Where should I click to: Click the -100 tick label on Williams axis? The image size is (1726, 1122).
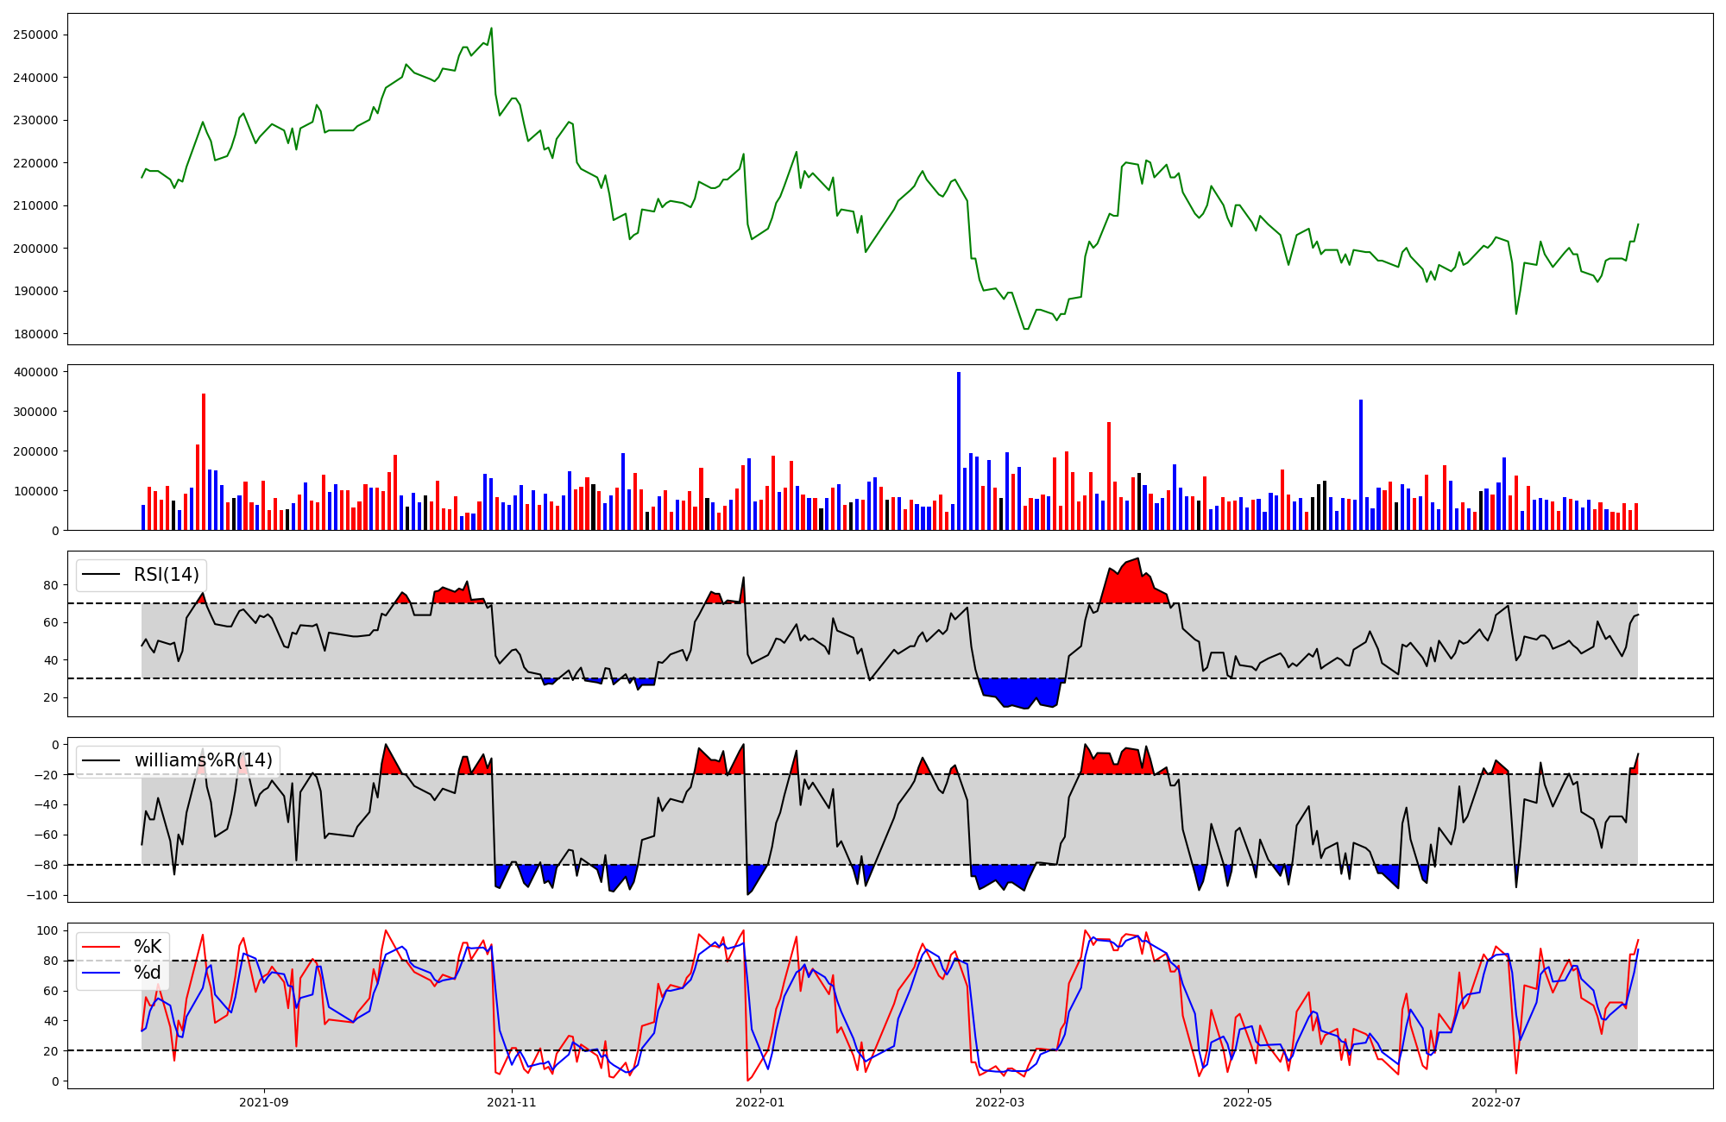[x=43, y=895]
